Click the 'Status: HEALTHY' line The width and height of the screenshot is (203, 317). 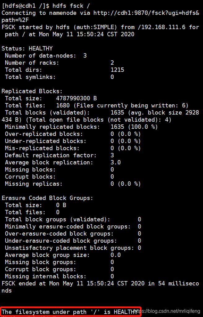coord(27,49)
